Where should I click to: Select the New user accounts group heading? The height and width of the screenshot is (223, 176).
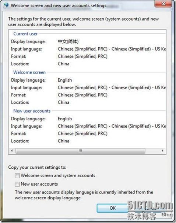click(x=32, y=111)
